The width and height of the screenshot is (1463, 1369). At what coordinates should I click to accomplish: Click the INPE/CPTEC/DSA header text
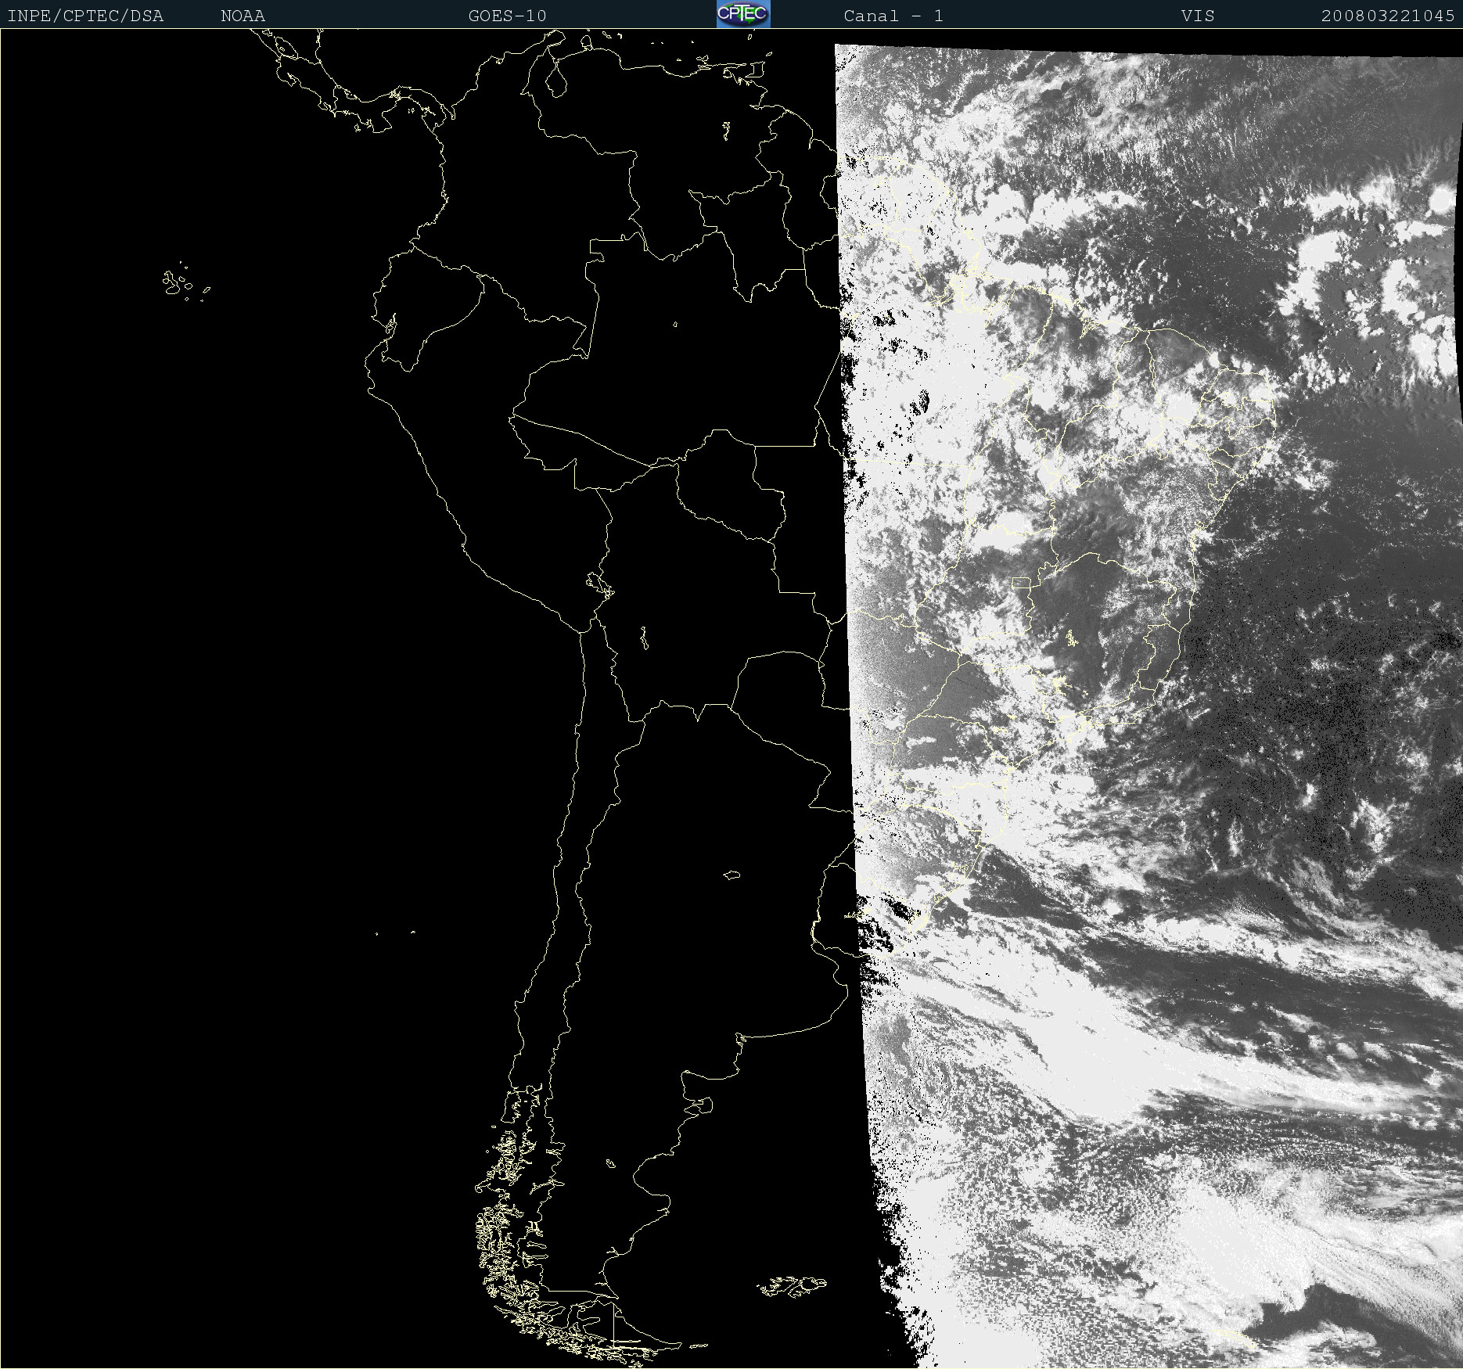85,16
